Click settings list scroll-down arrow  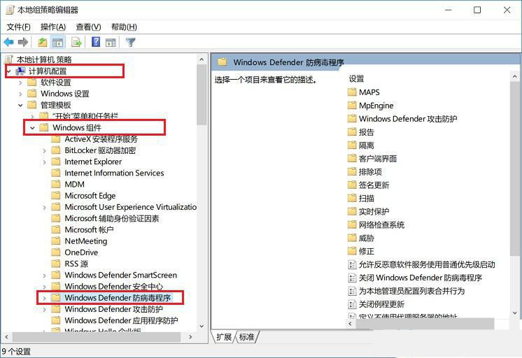pyautogui.click(x=515, y=313)
